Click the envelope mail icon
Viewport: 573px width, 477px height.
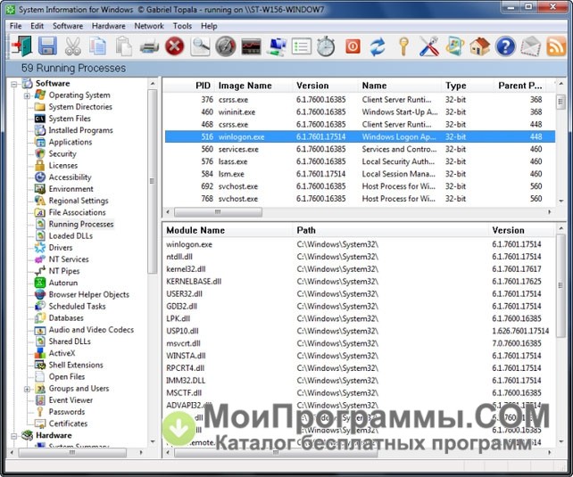[531, 46]
